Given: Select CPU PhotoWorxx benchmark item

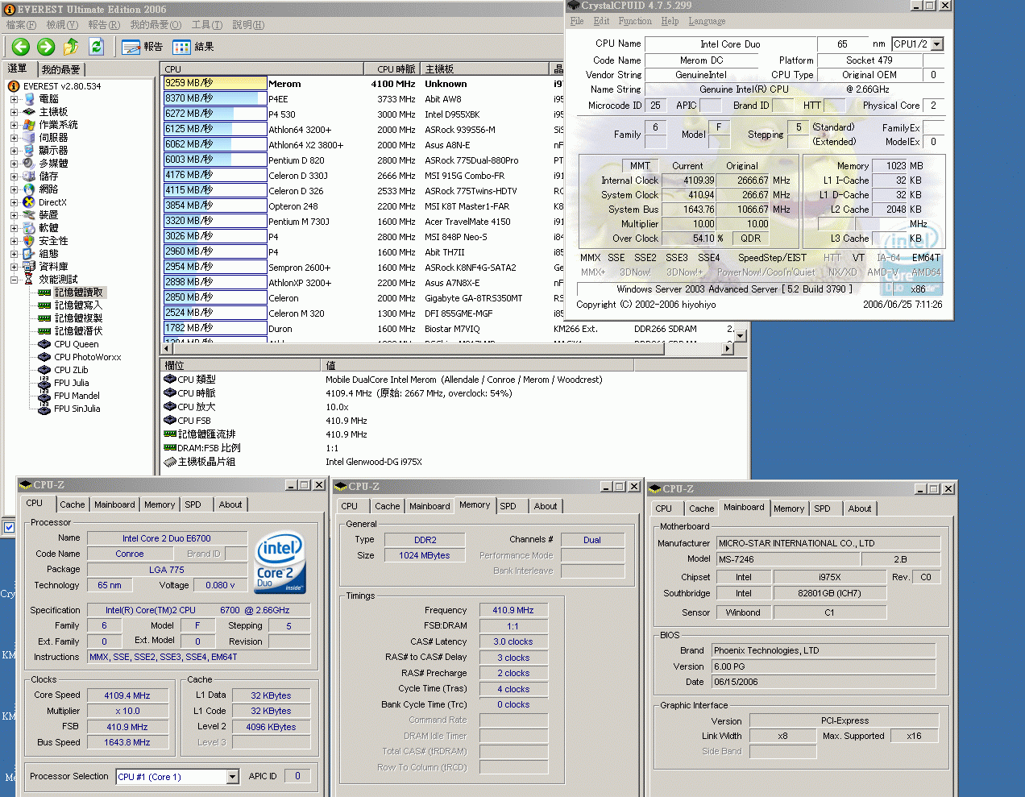Looking at the screenshot, I should pos(88,357).
